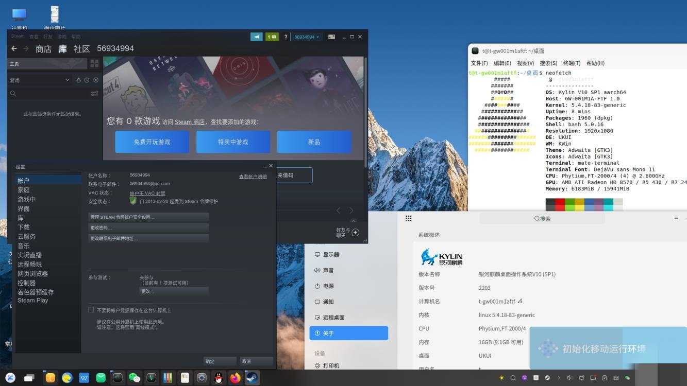Open 终端(T) menu in terminal
The image size is (687, 386).
click(572, 63)
